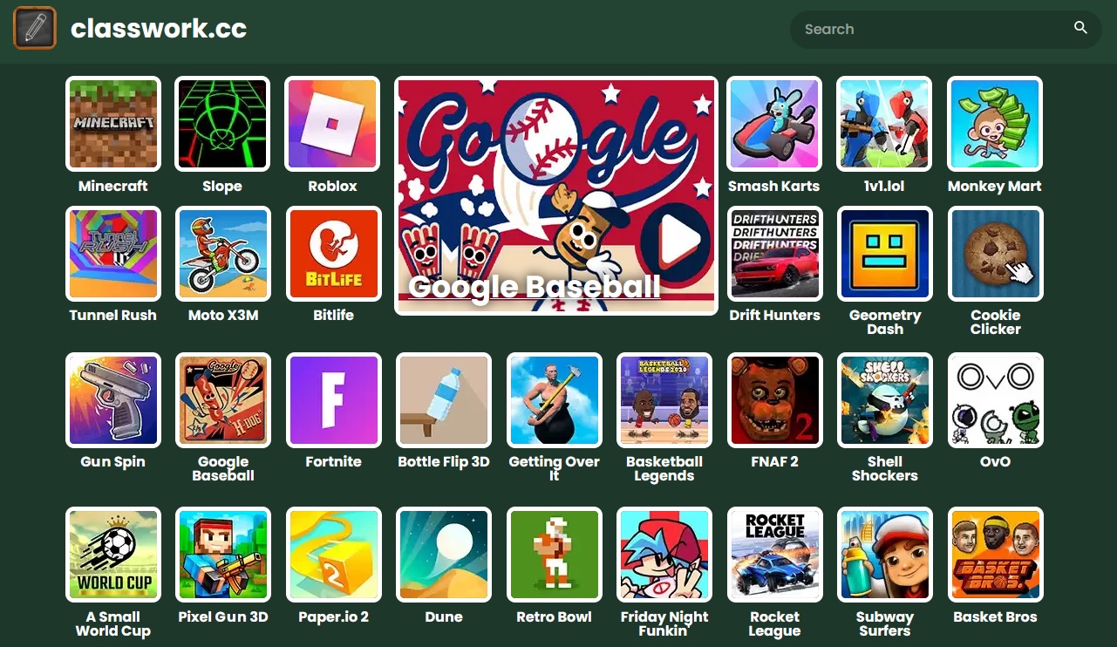Open the Paper.io 2 game icon
Viewport: 1117px width, 647px height.
(333, 555)
